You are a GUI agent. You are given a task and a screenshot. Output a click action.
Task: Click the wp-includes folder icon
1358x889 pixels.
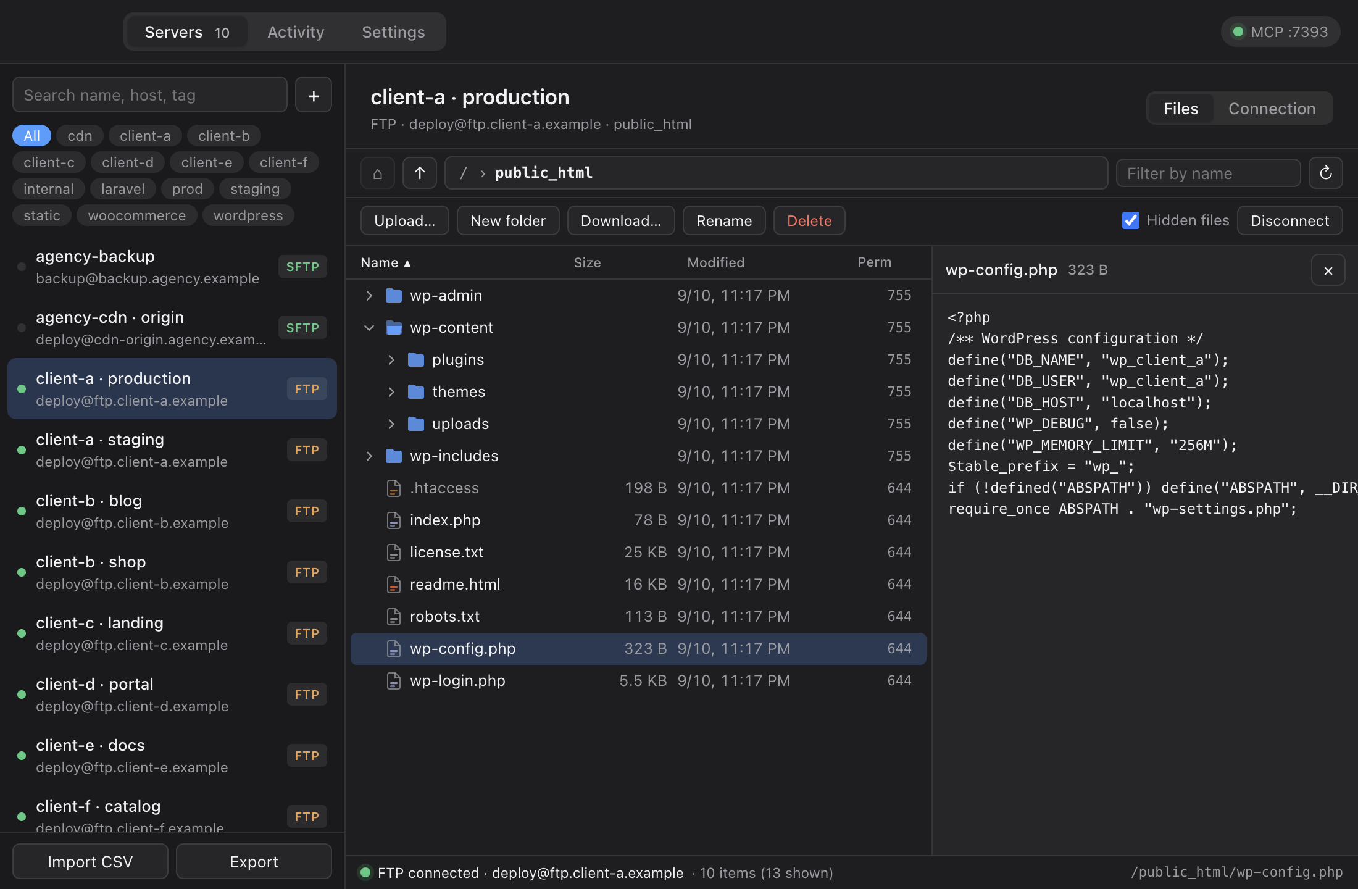(x=394, y=456)
